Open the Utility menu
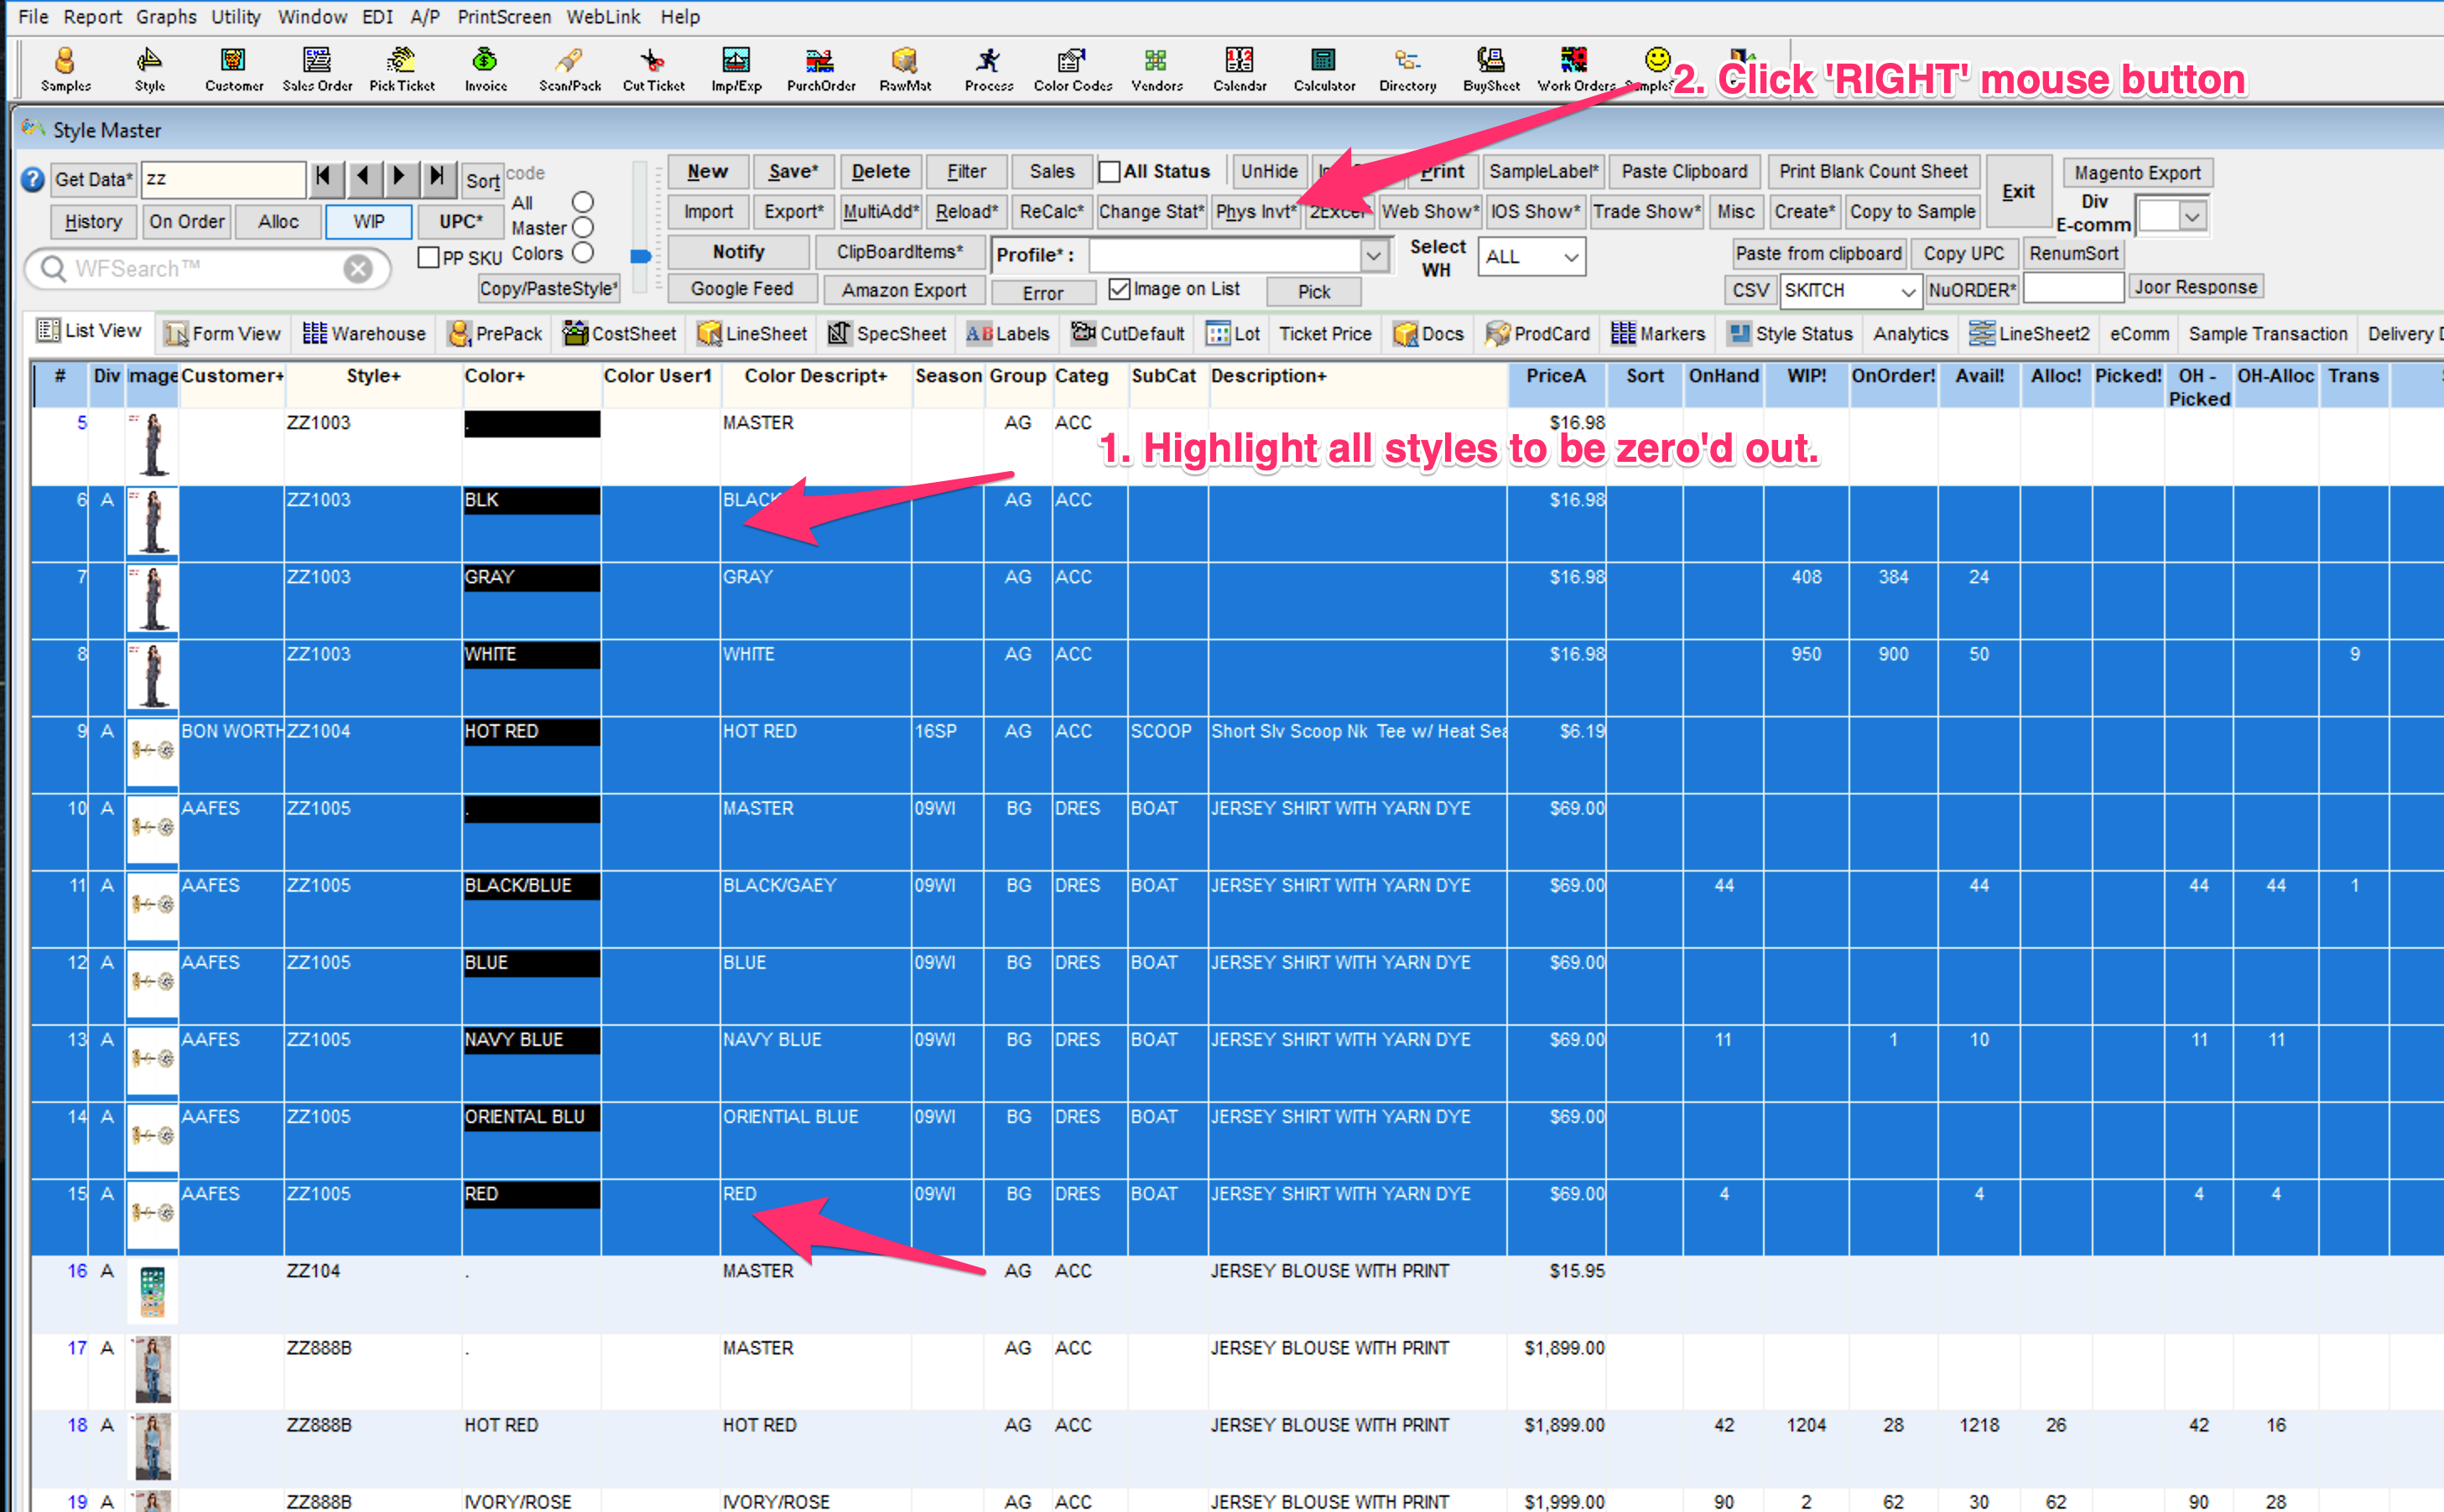The height and width of the screenshot is (1512, 2444). pyautogui.click(x=235, y=16)
